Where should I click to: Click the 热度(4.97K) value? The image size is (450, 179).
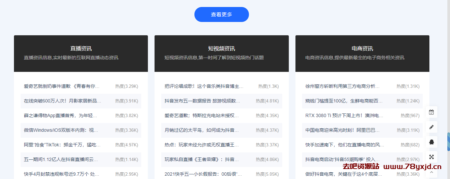[x=127, y=145]
